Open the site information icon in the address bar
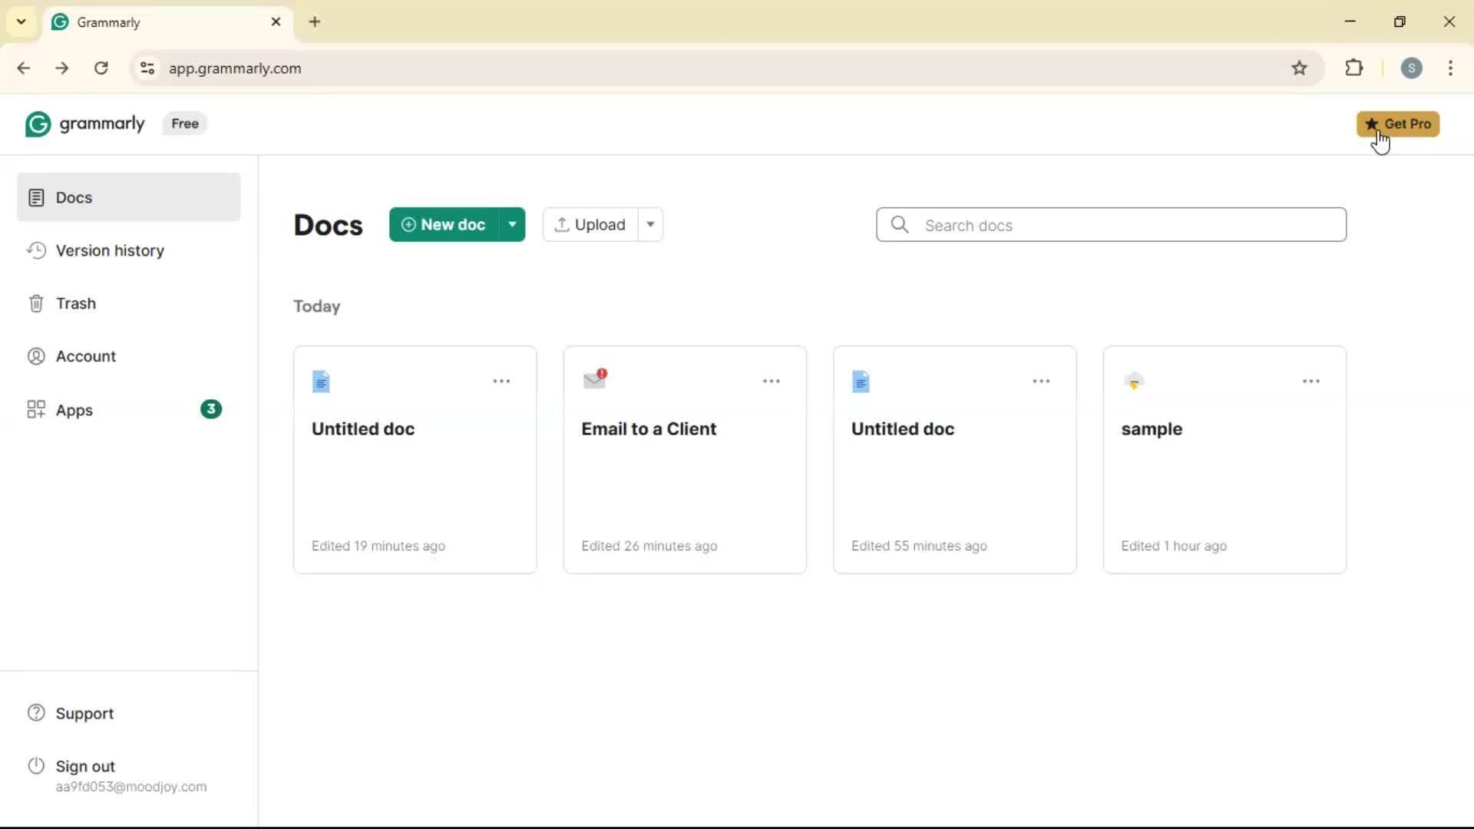This screenshot has height=829, width=1474. [x=147, y=68]
